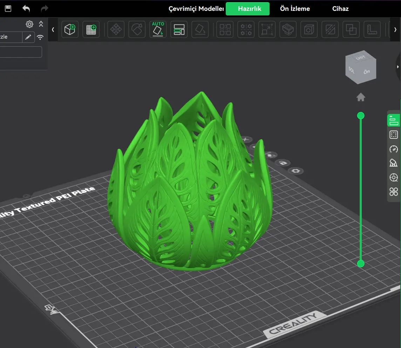Click the ÜST face of view cube
The height and width of the screenshot is (348, 401).
pyautogui.click(x=361, y=57)
